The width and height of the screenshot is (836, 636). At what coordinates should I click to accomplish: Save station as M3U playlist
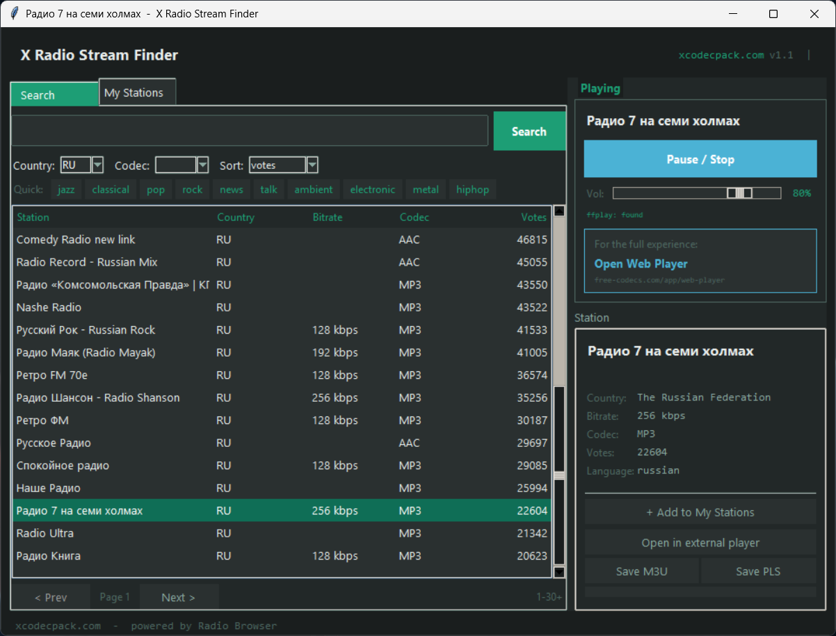click(x=641, y=571)
